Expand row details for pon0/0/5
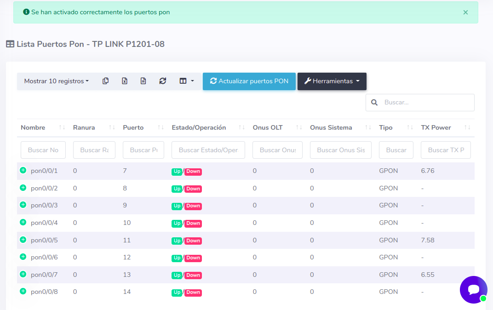This screenshot has width=493, height=310. point(23,240)
